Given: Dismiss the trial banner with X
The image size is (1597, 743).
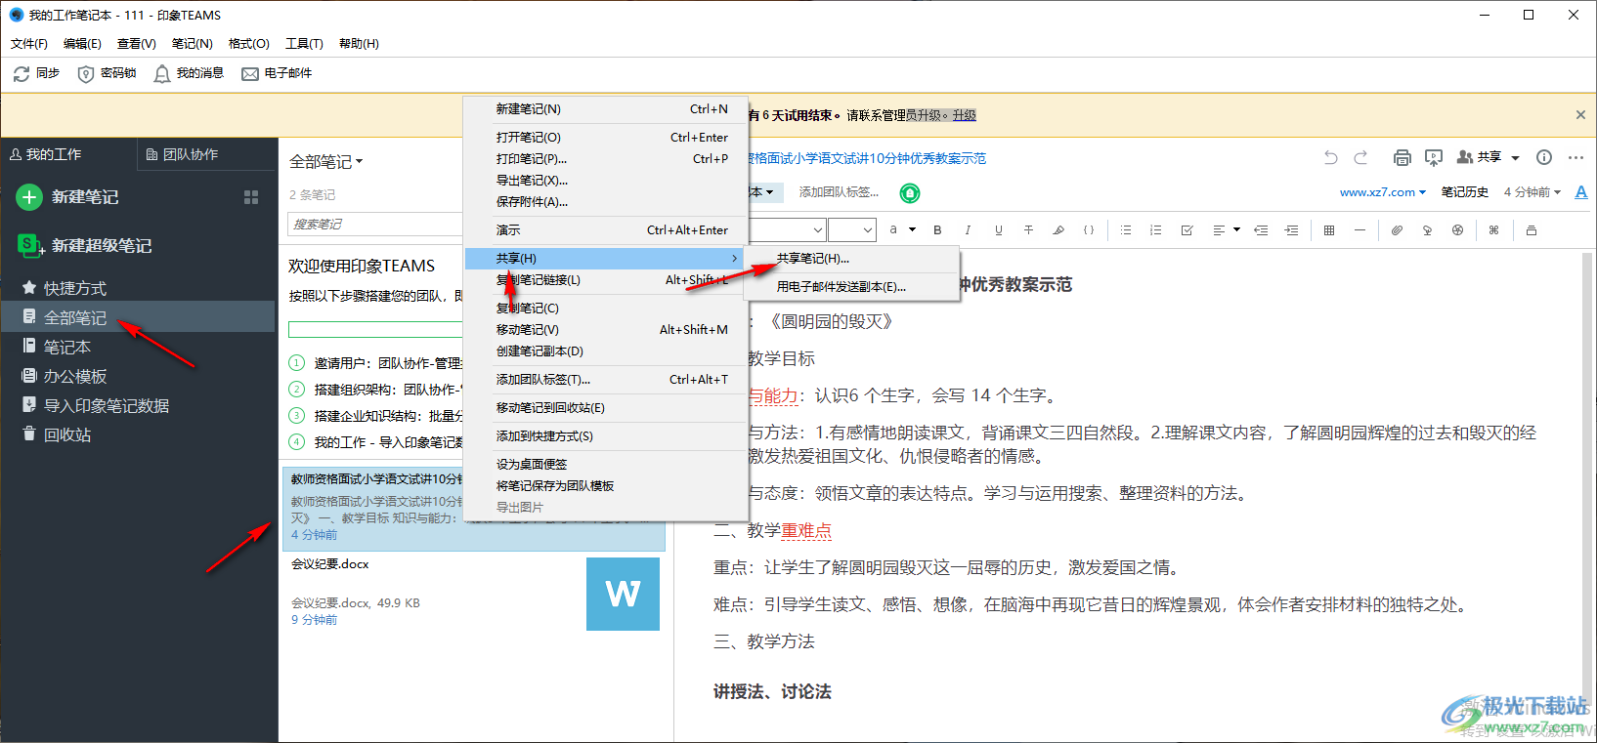Looking at the screenshot, I should pyautogui.click(x=1580, y=115).
